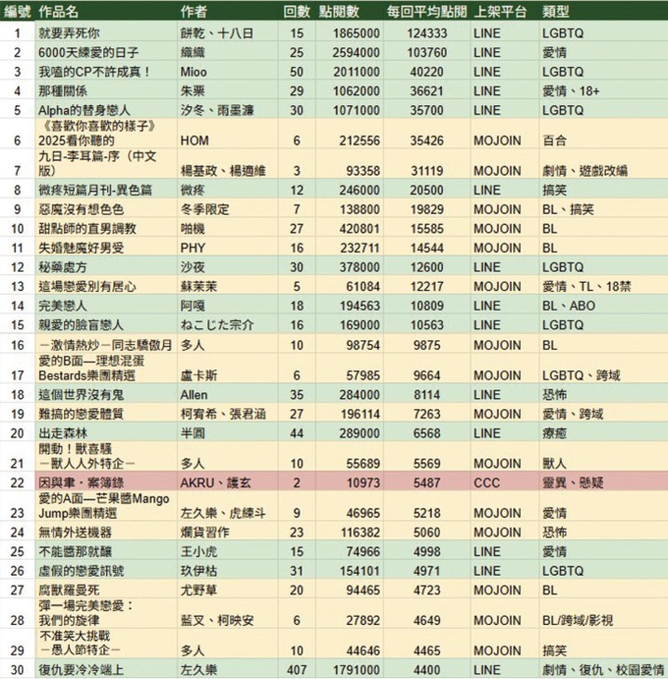Click the cell 這個世界沒有鬼
The image size is (668, 679).
point(81,395)
